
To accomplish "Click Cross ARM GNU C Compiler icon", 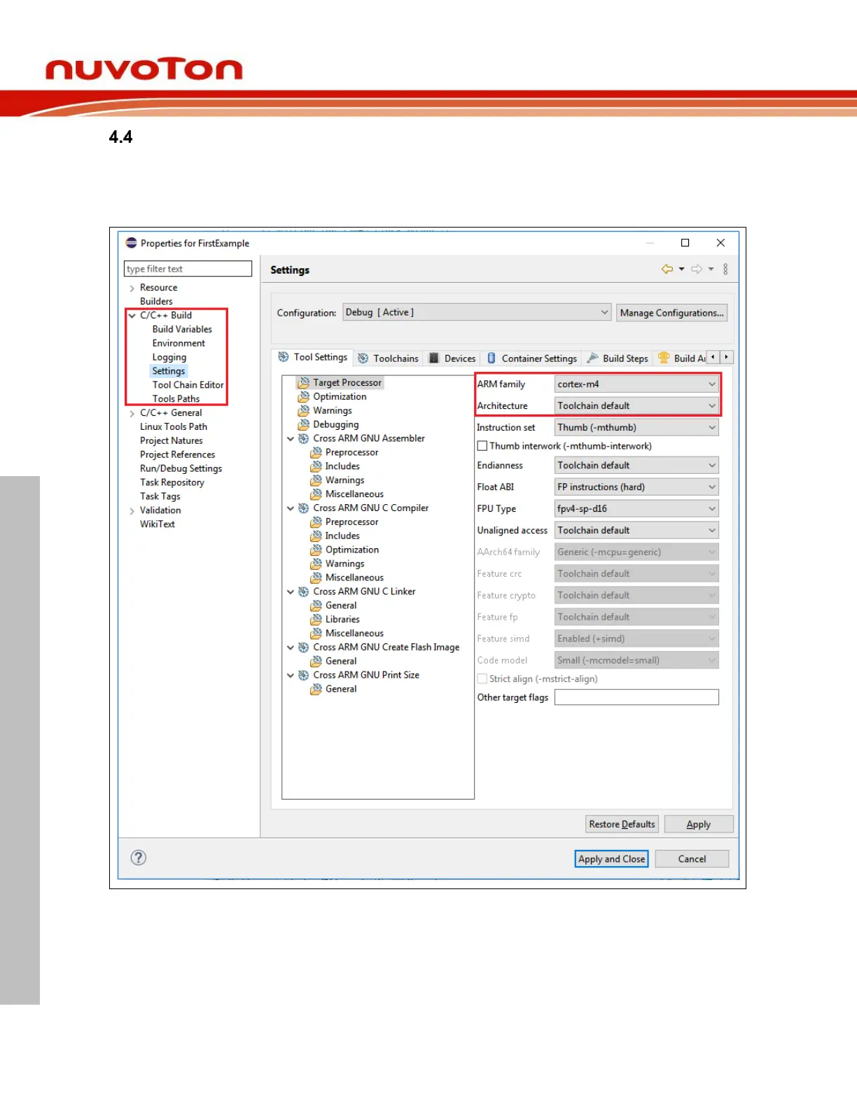I will click(x=304, y=508).
